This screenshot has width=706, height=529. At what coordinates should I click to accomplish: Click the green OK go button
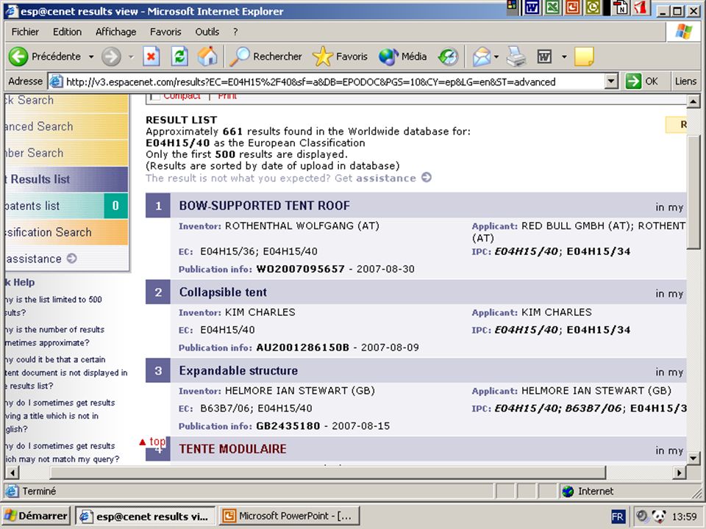click(x=642, y=82)
